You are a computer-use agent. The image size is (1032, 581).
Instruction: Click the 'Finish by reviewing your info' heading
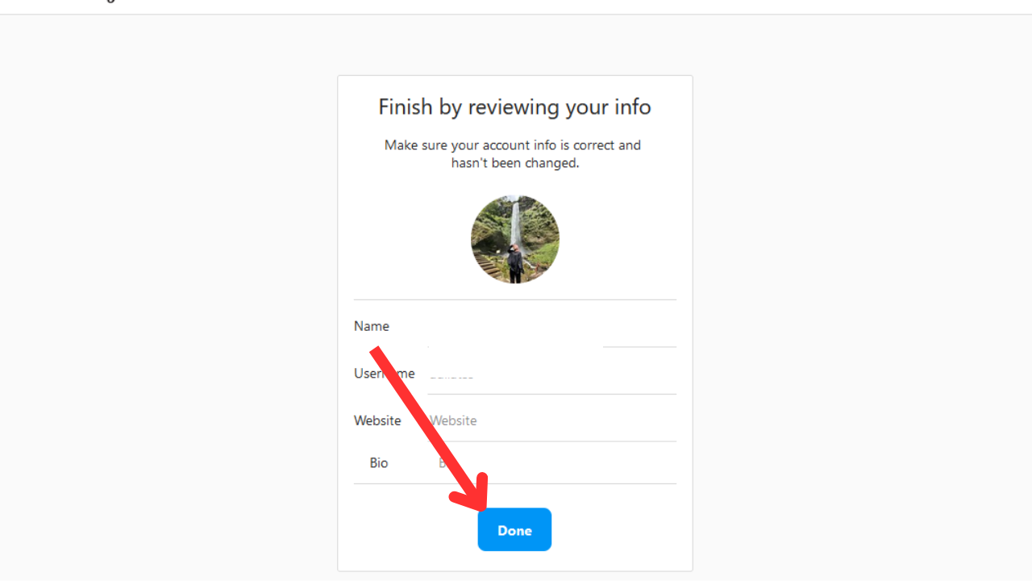coord(515,107)
